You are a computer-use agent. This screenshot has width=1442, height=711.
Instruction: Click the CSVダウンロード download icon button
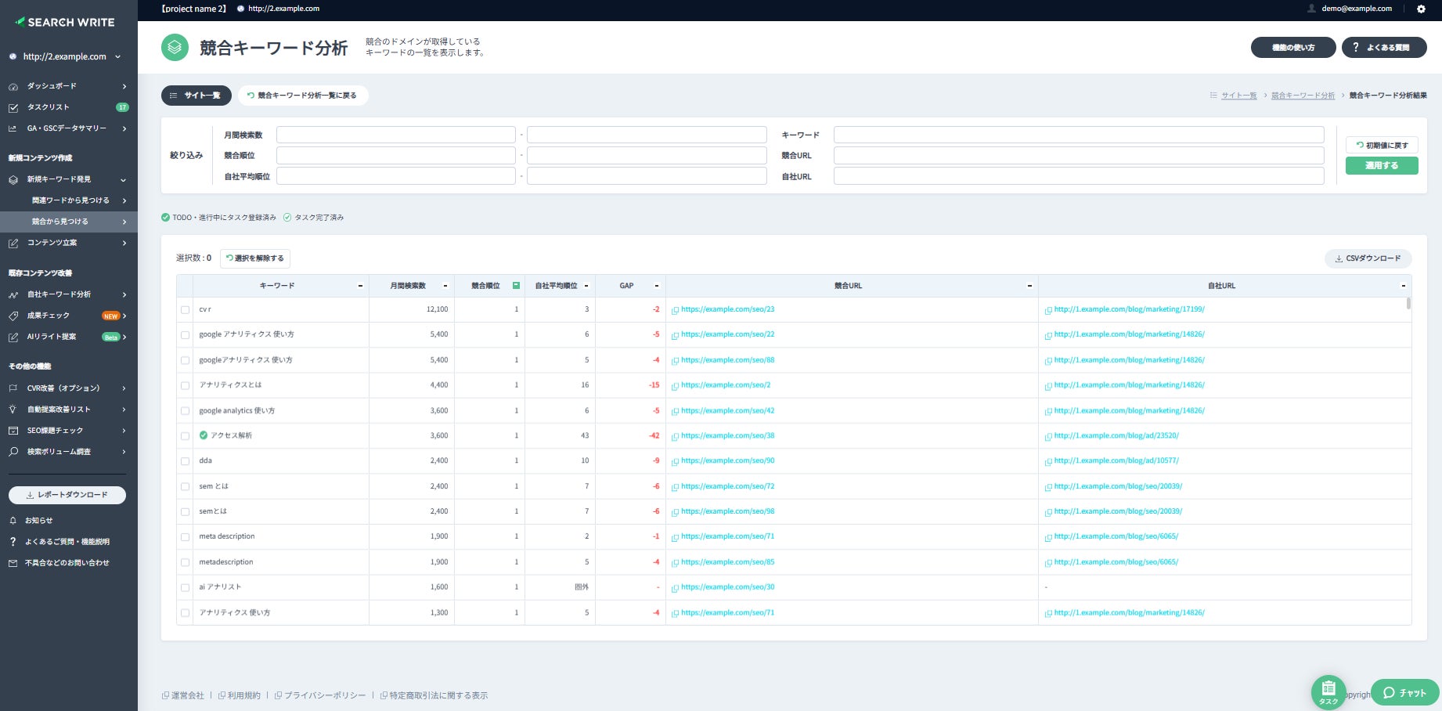point(1368,258)
